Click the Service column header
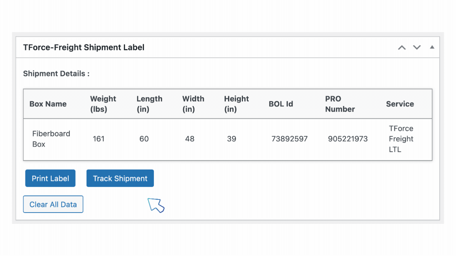The width and height of the screenshot is (456, 256). click(400, 104)
